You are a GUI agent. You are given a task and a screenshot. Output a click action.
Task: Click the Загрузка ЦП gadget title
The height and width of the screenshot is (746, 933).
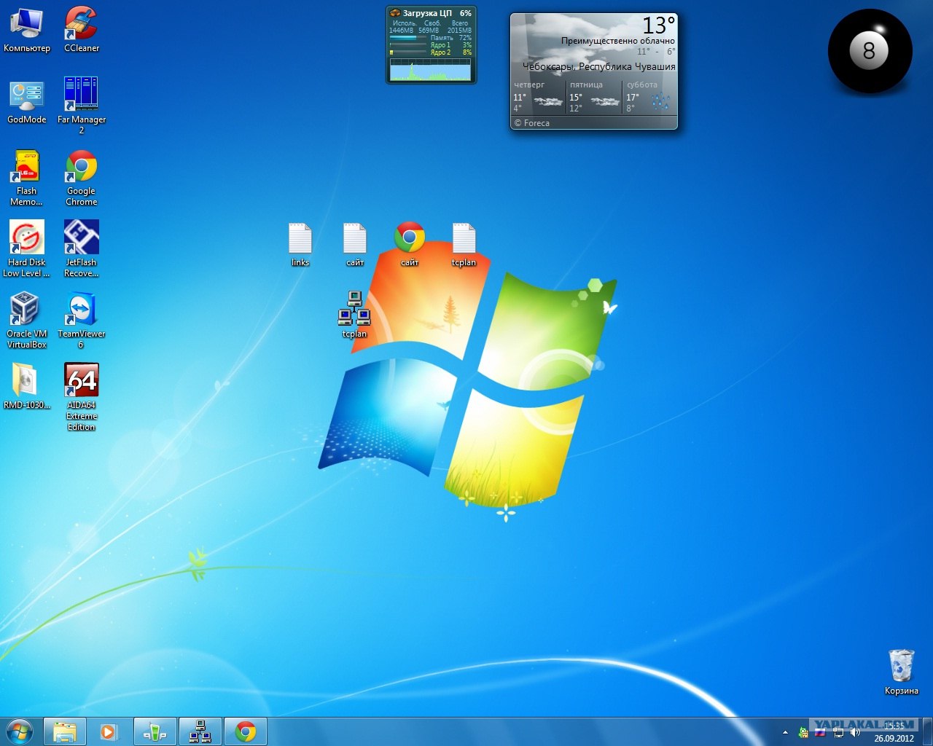click(427, 13)
